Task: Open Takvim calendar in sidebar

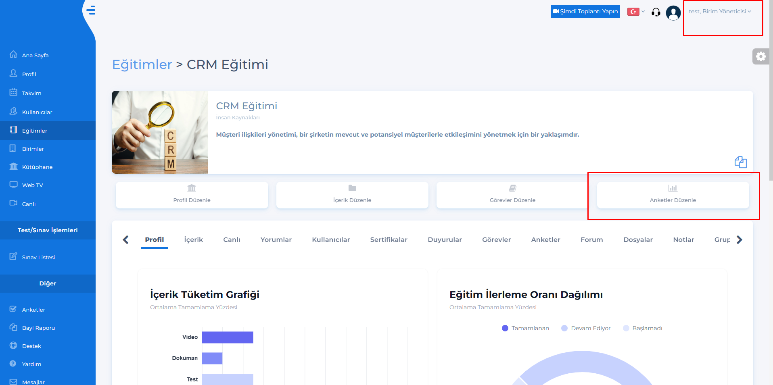Action: coord(31,93)
